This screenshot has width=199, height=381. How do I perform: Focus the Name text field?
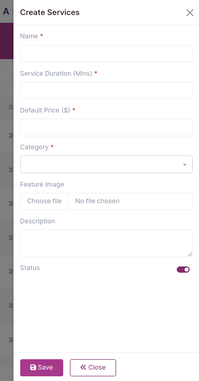pyautogui.click(x=106, y=53)
